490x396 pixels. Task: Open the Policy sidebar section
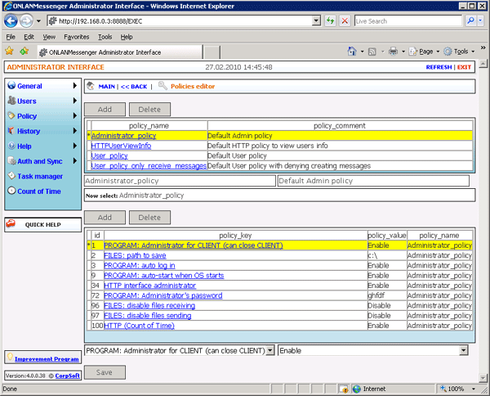click(x=27, y=116)
